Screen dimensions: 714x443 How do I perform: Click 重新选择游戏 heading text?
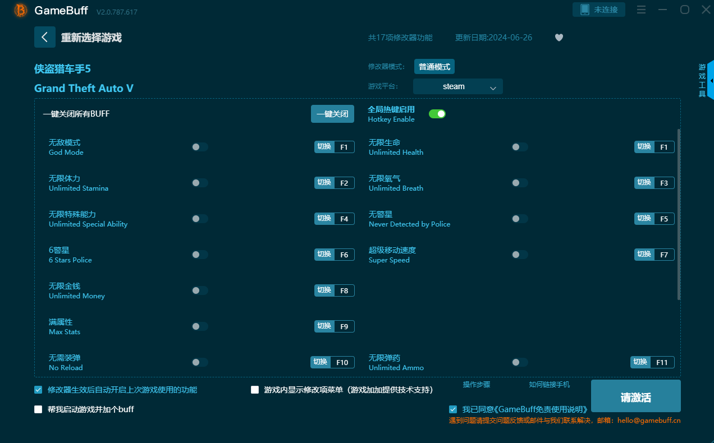pyautogui.click(x=91, y=38)
